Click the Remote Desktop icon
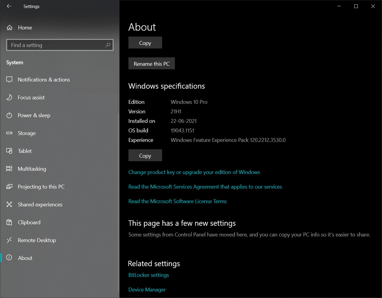The image size is (382, 298). point(9,240)
